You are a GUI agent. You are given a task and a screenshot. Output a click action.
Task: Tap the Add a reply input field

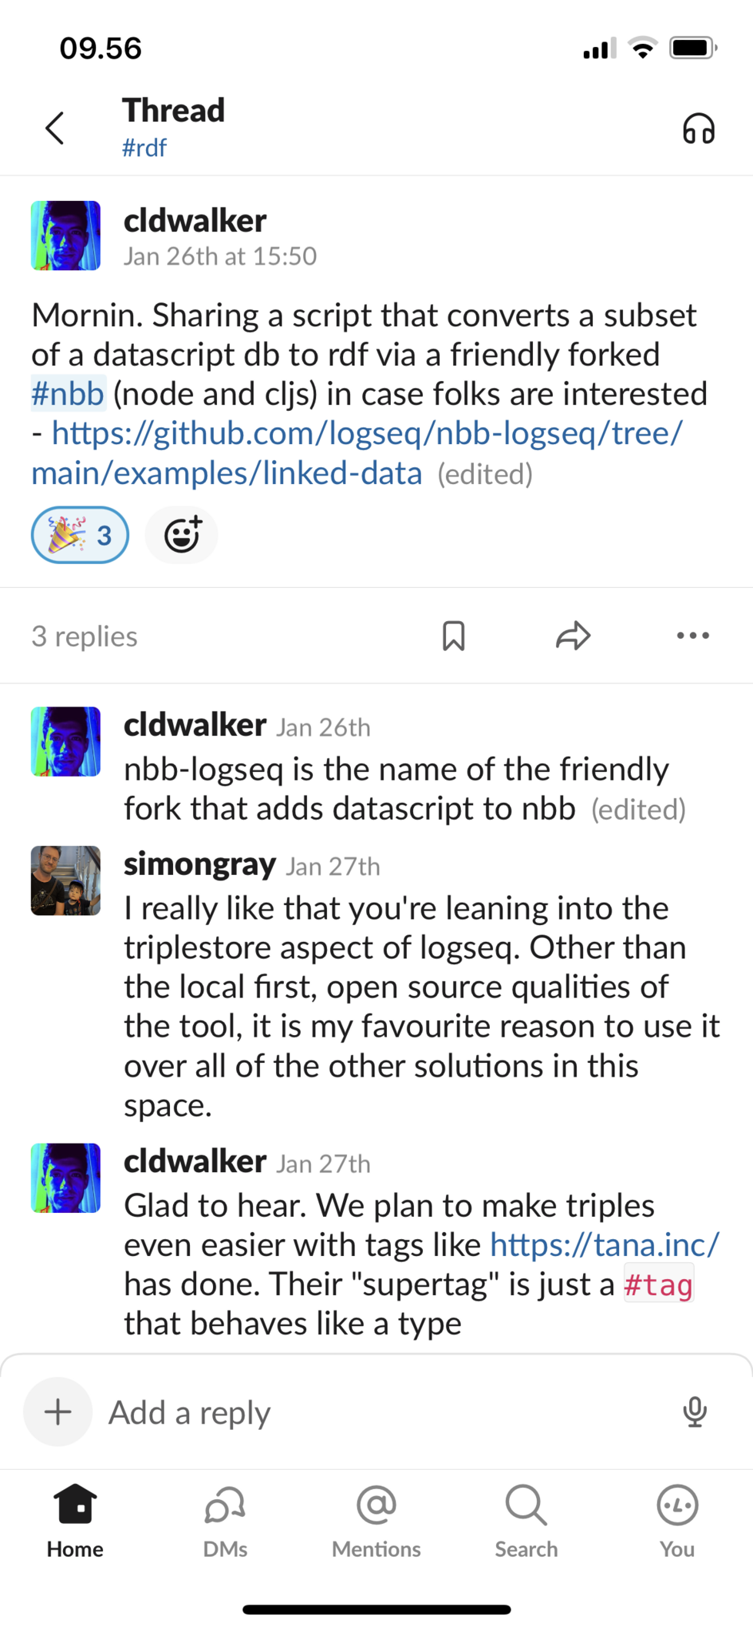tap(385, 1411)
